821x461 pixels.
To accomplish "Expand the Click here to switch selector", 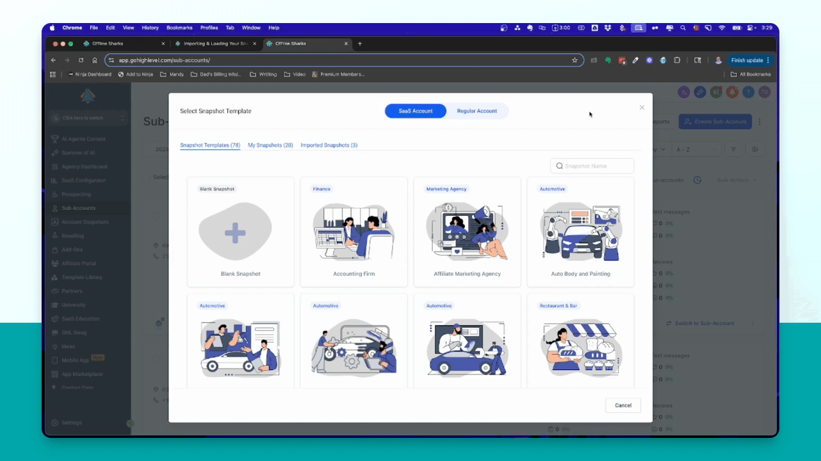I will pyautogui.click(x=87, y=118).
